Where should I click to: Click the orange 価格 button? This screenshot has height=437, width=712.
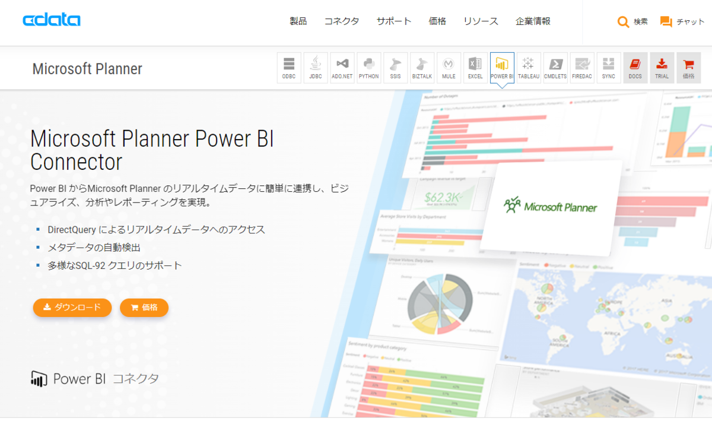click(x=144, y=308)
